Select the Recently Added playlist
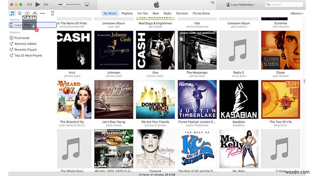Viewport: 314px width, 176px height. [25, 44]
